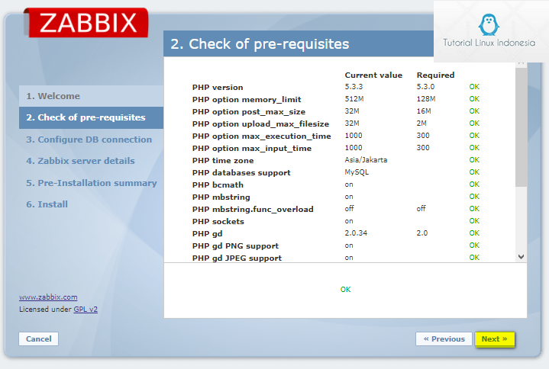Screen dimensions: 549x369
Task: Click the required value '5.3.0'
Action: 425,87
